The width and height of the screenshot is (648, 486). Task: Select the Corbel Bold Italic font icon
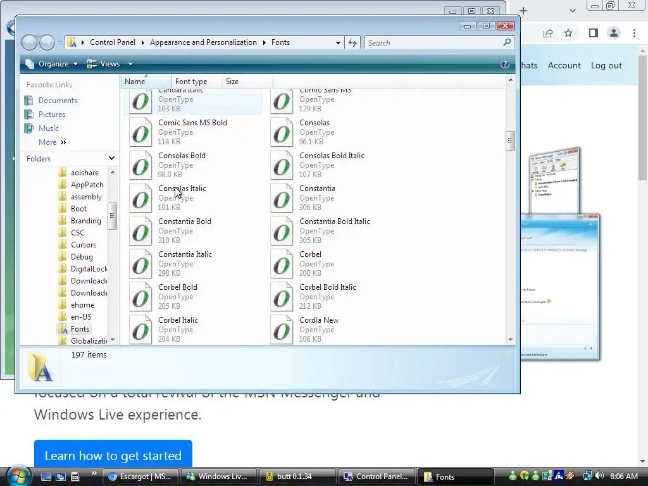pyautogui.click(x=282, y=297)
